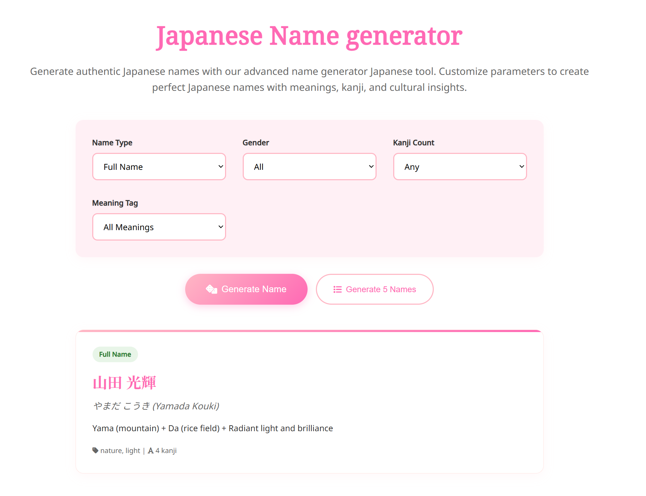
Task: Click the tag icon beside nature, light
Action: [95, 450]
